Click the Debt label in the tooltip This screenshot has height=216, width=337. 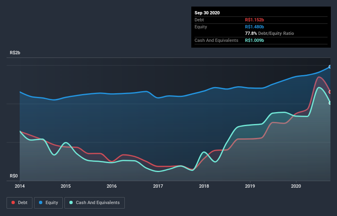(x=199, y=20)
